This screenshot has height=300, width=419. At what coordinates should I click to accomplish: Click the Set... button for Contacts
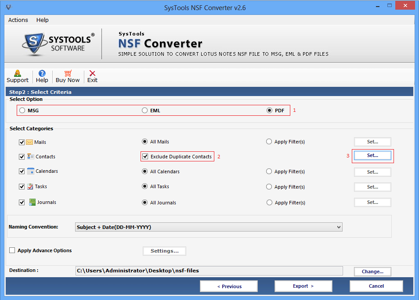372,155
